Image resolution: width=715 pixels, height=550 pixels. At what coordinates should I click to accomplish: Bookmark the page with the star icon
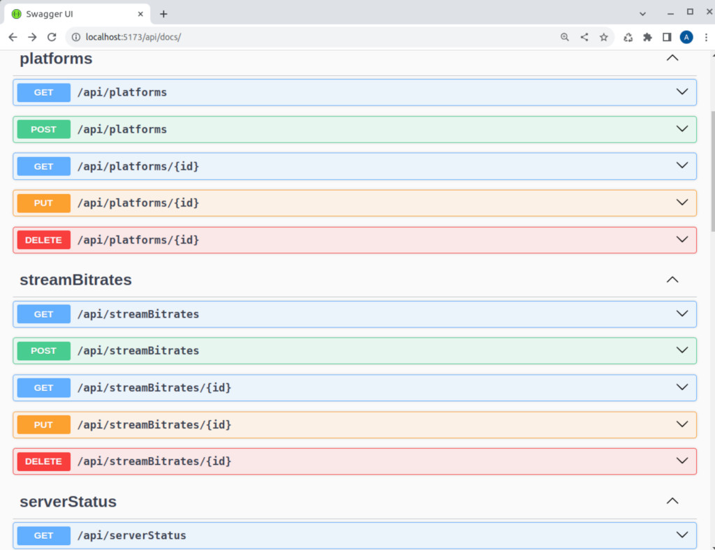(603, 37)
